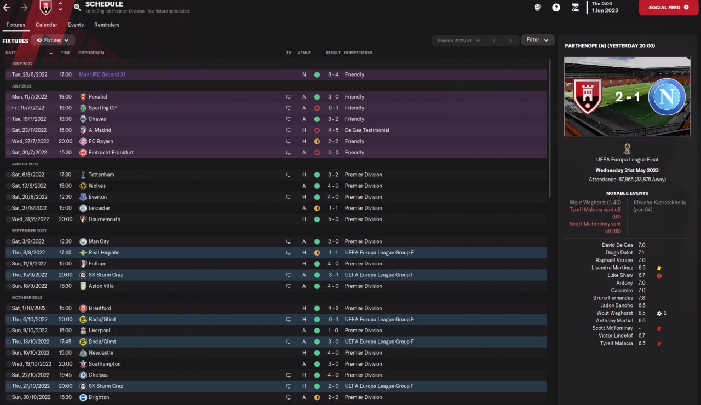Go back using the left arrow
The image size is (701, 405).
[x=7, y=8]
